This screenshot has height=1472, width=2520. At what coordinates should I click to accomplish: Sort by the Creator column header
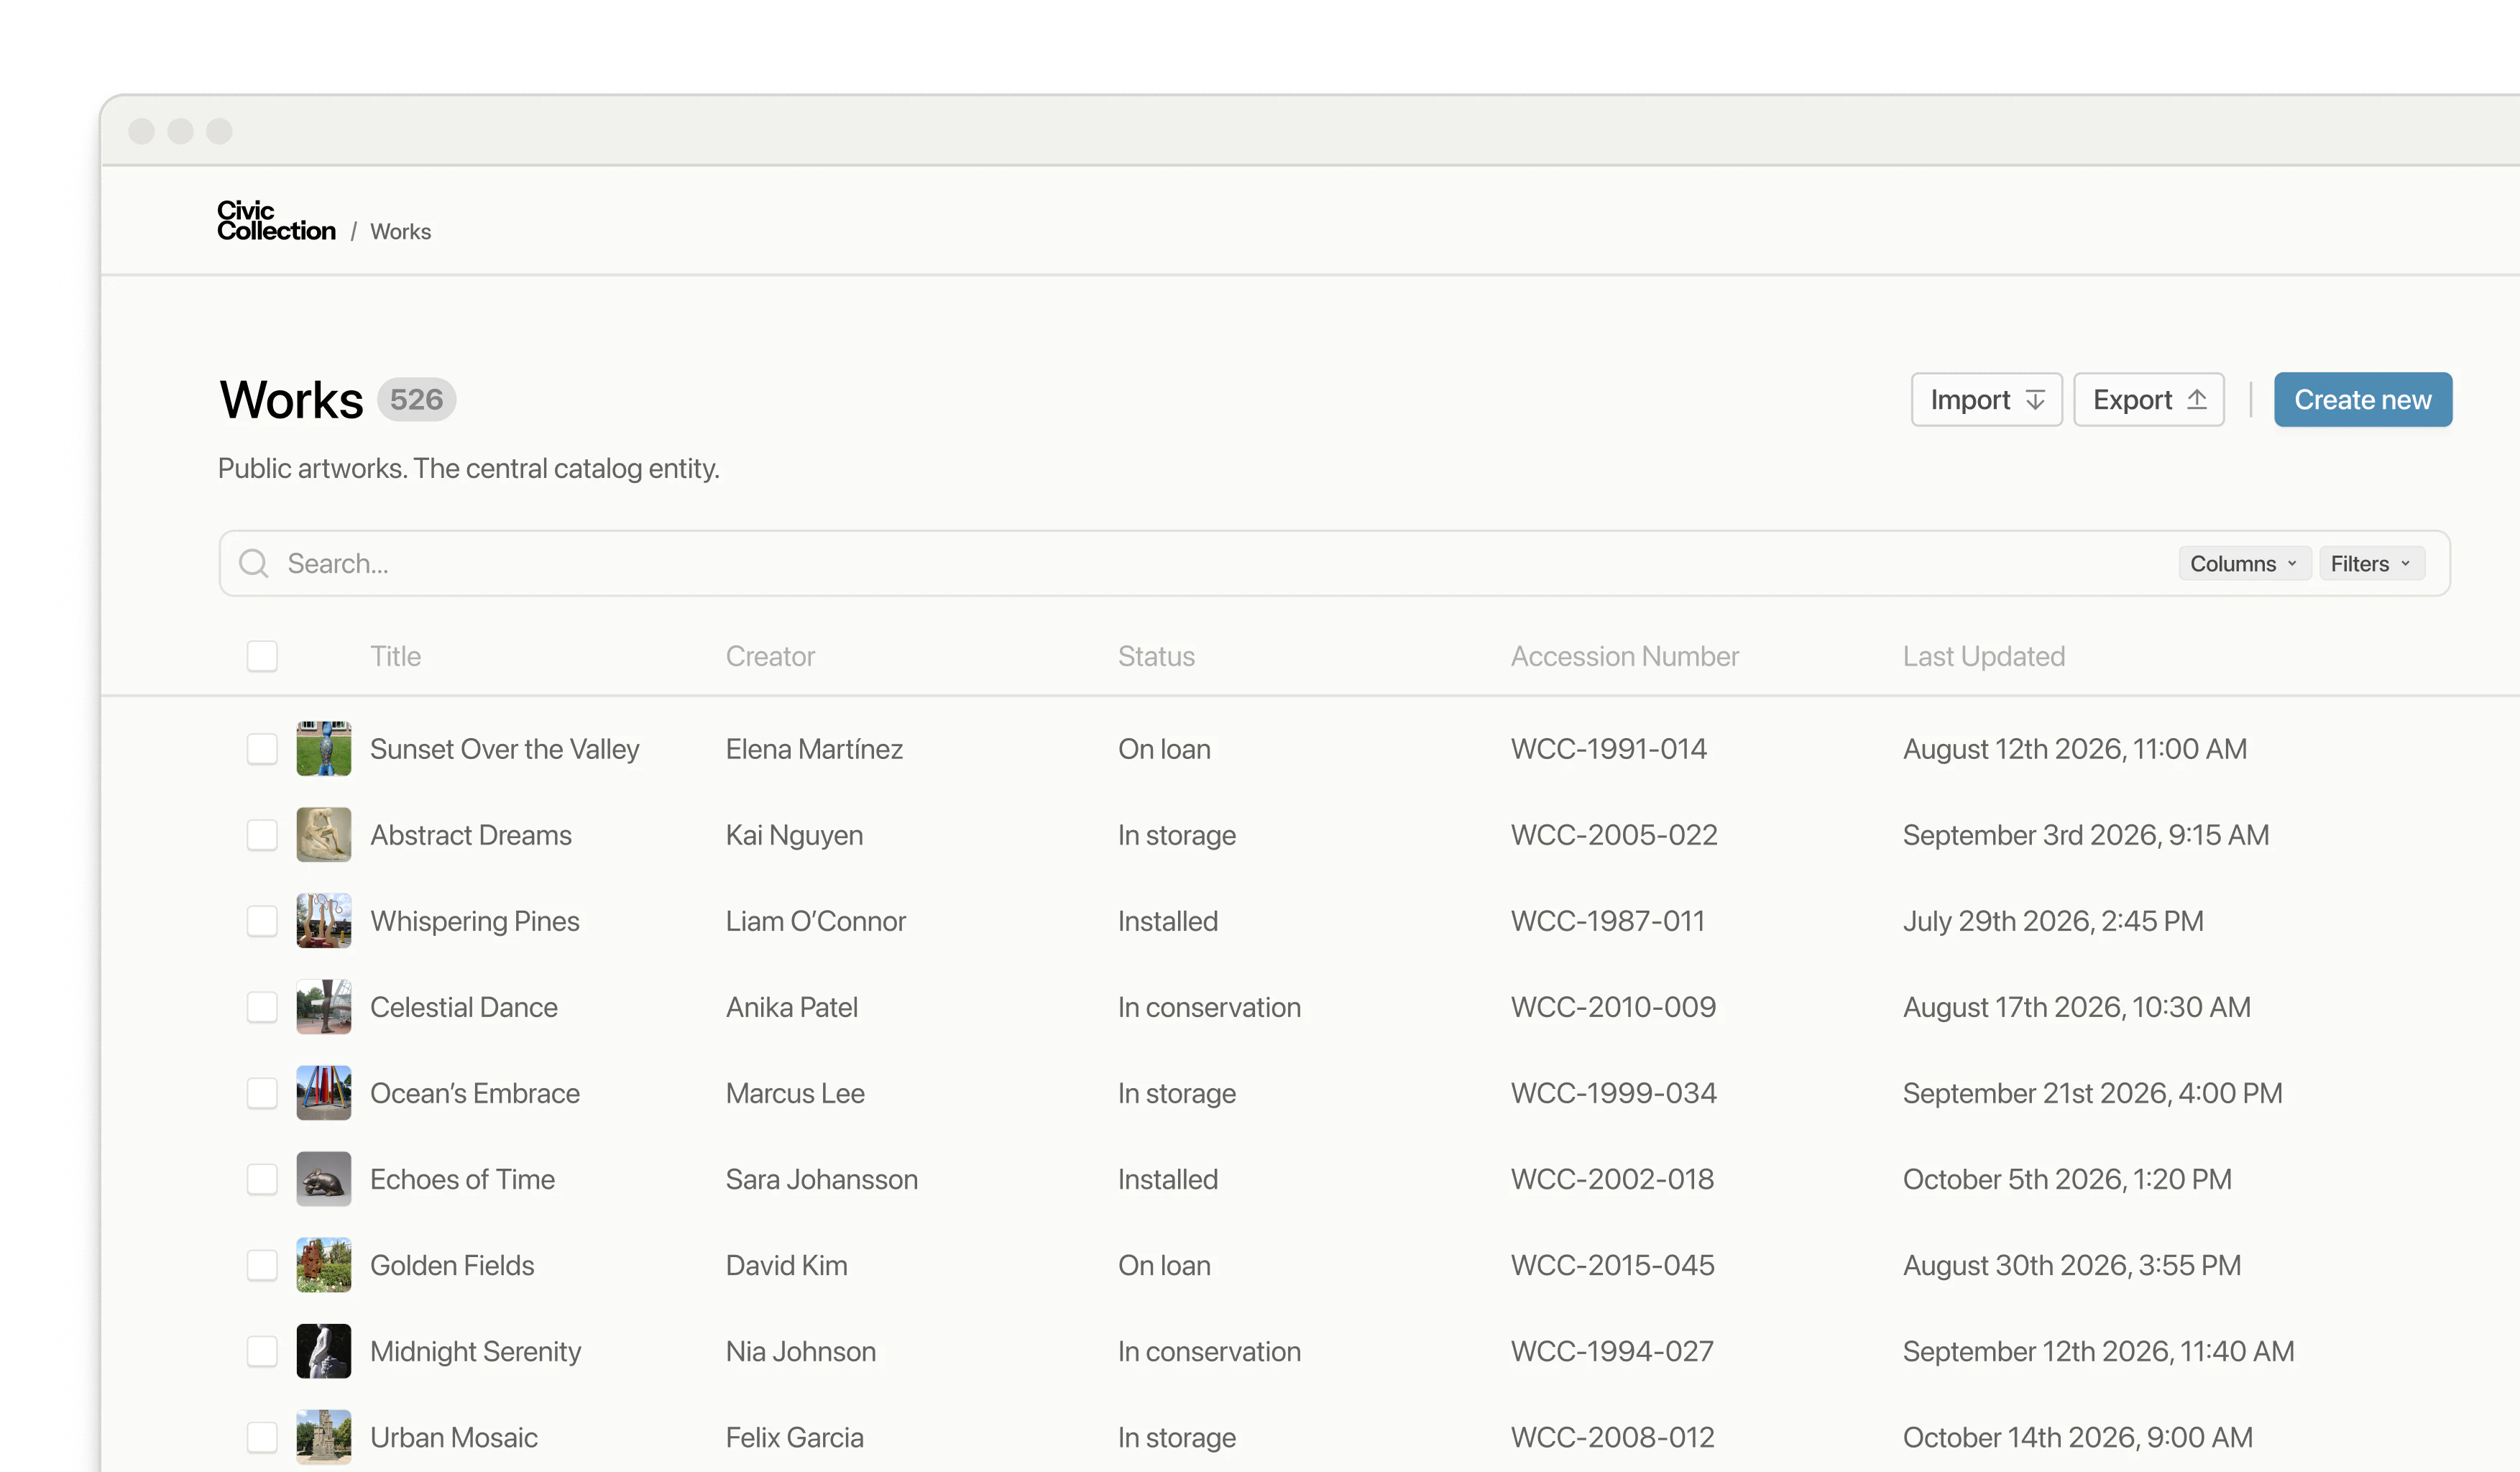pyautogui.click(x=770, y=656)
